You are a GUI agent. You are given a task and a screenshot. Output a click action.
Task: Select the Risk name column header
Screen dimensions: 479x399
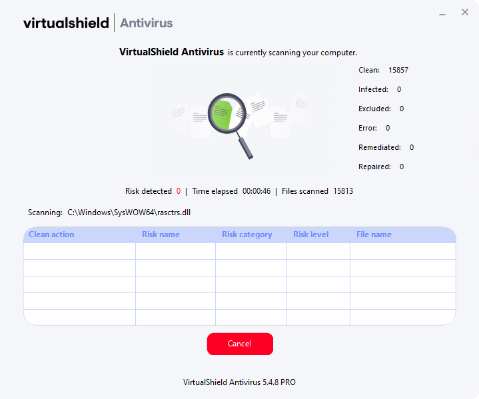(161, 234)
